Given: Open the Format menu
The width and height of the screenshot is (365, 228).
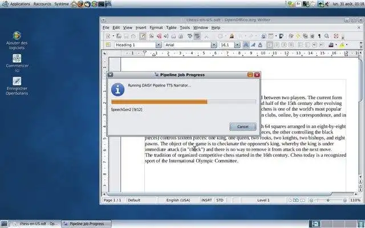Looking at the screenshot, I should 156,27.
